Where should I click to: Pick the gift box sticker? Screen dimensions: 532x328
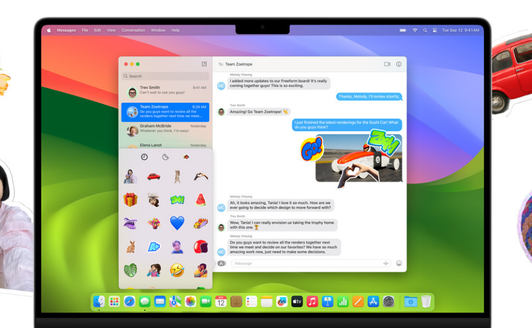[131, 199]
